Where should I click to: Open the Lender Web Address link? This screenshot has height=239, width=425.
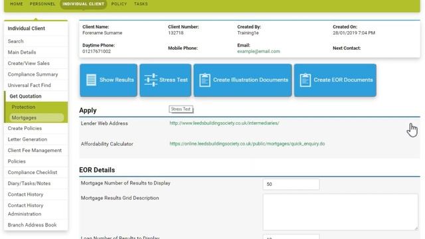tap(224, 123)
